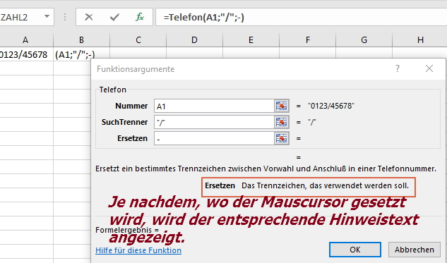The height and width of the screenshot is (263, 447).
Task: Click the Ersetzen hint text description
Action: pyautogui.click(x=325, y=185)
